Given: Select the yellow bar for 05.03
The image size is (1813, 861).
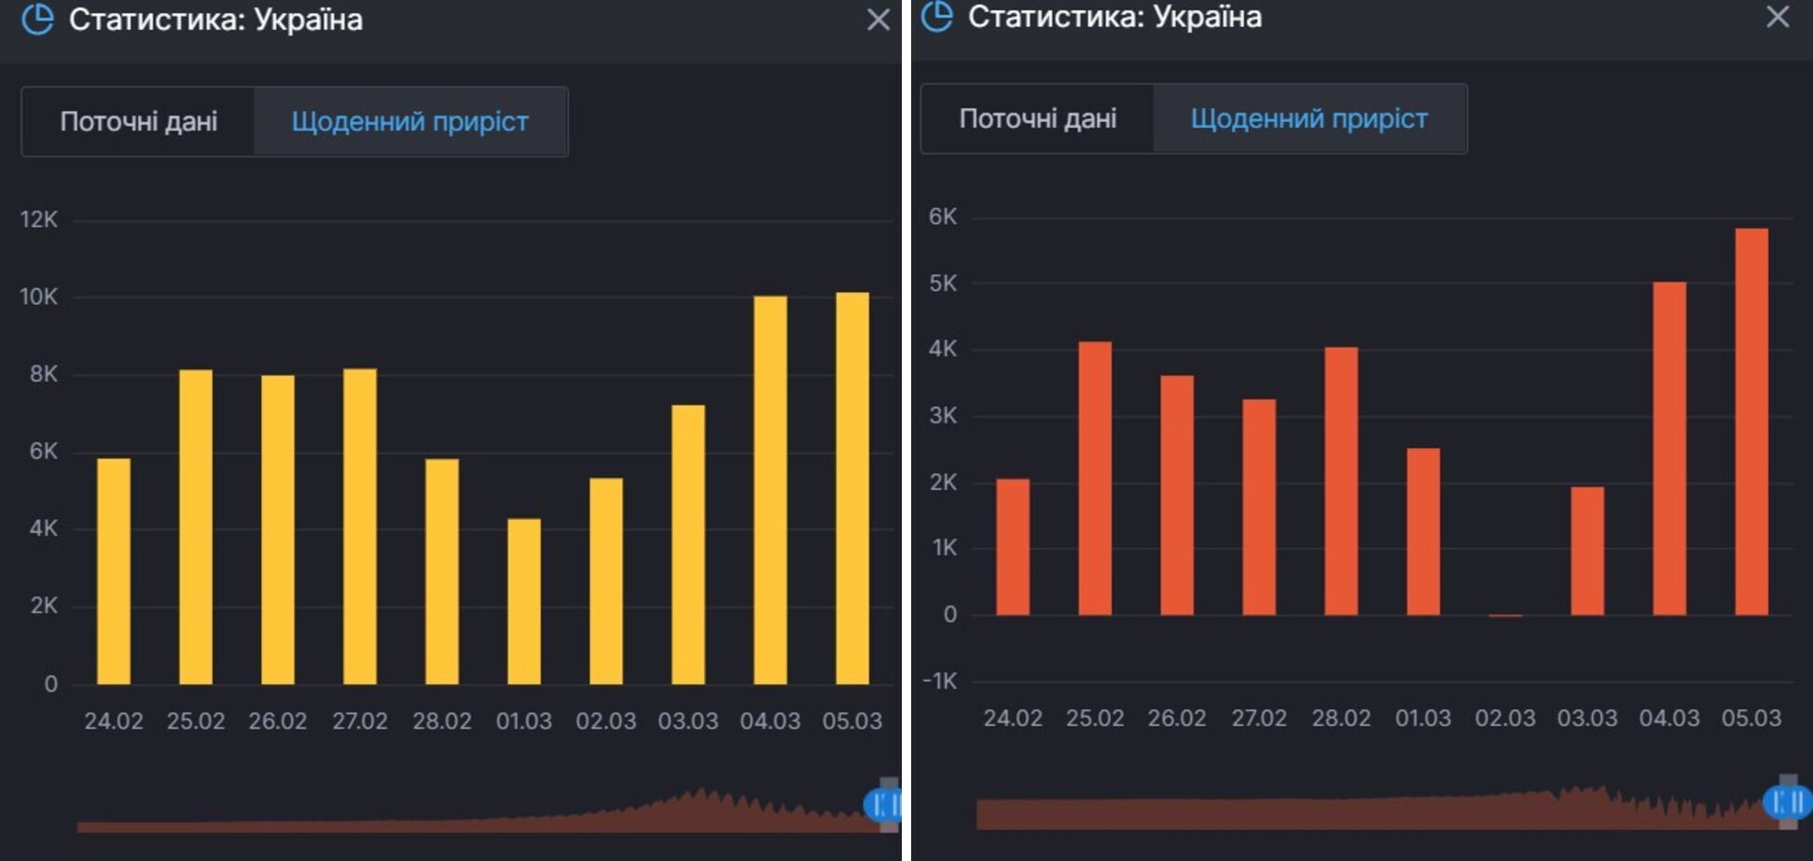Looking at the screenshot, I should coord(851,487).
